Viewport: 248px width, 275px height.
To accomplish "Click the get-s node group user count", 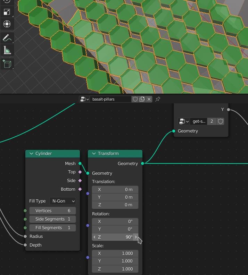I will 212,121.
